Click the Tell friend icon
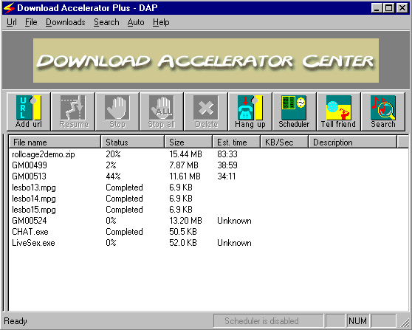412x330 pixels. [x=338, y=111]
